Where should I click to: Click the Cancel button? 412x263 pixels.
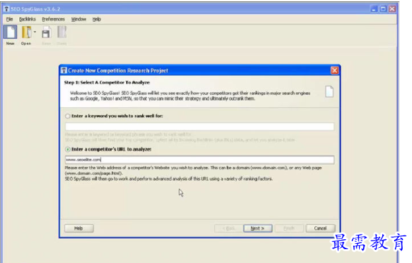coord(320,229)
